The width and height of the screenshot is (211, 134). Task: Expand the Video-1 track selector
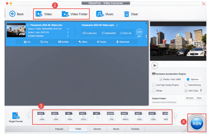68,29
